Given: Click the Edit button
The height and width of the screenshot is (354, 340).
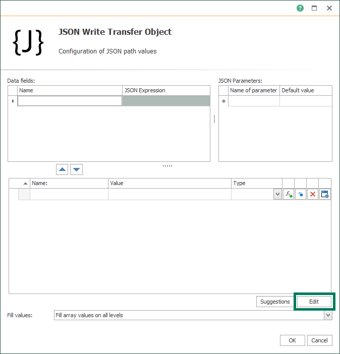Looking at the screenshot, I should click(314, 302).
